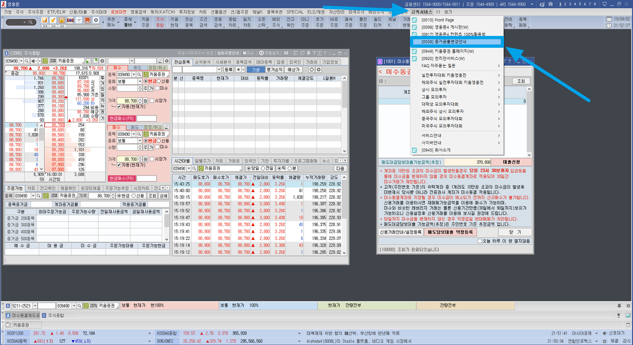Click the speaker icon beside 신호대기
The width and height of the screenshot is (633, 345).
point(605,333)
